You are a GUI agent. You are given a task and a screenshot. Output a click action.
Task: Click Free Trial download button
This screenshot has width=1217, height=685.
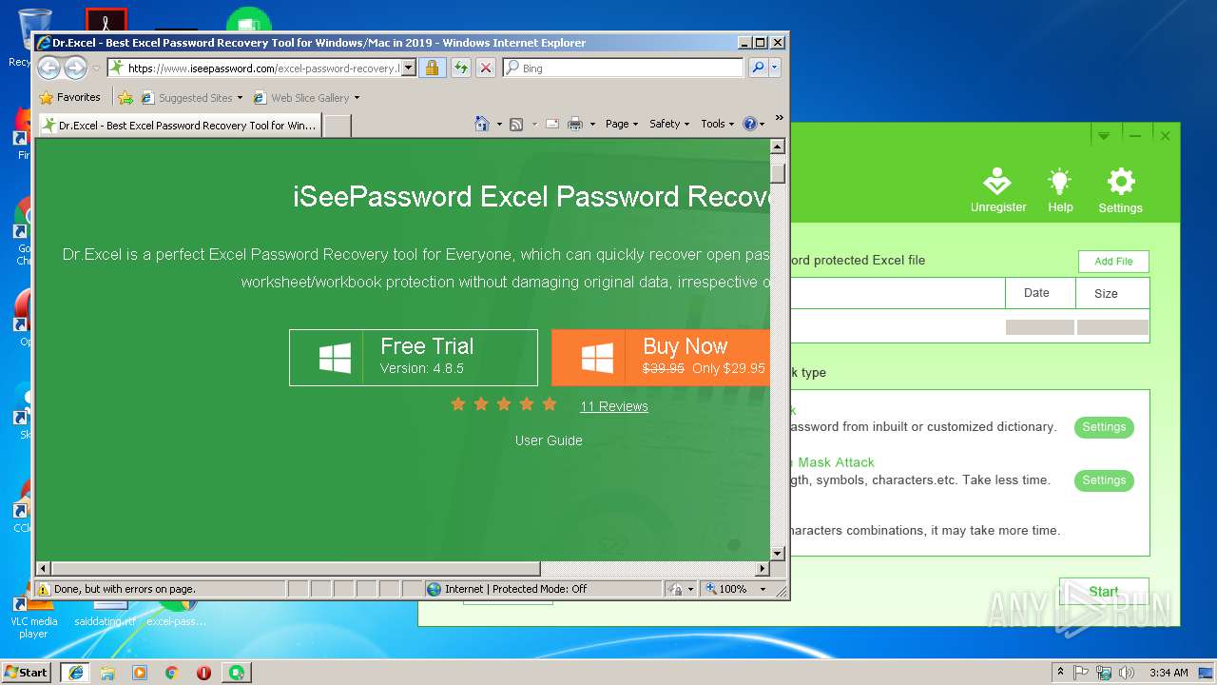point(414,358)
